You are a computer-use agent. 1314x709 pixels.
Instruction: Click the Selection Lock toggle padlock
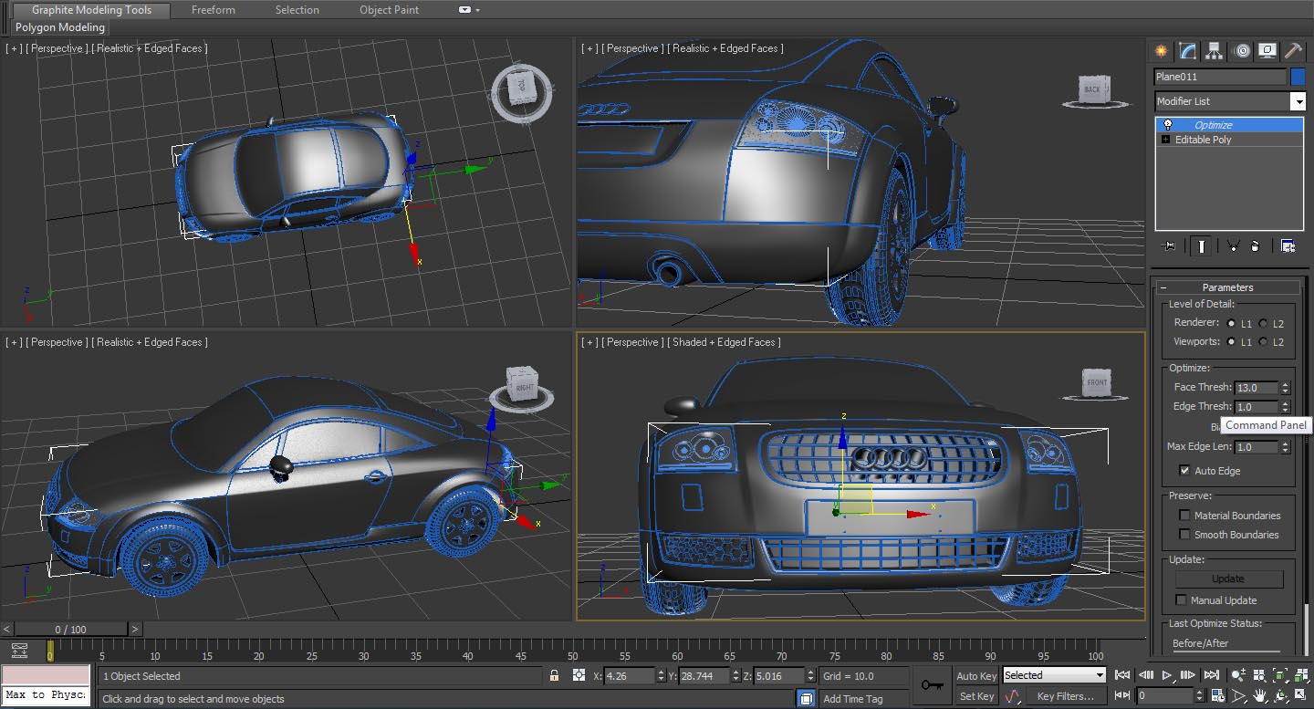pos(554,676)
